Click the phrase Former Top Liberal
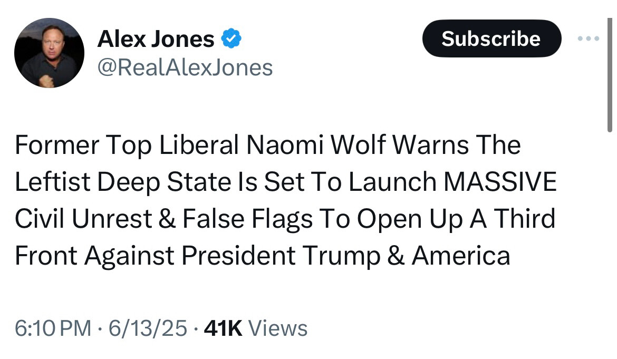The width and height of the screenshot is (617, 359). click(127, 144)
